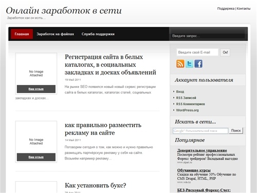Viewport: 257px width, 193px height.
Task: Click the 14 Май 2011 post date
Action: [x=72, y=140]
